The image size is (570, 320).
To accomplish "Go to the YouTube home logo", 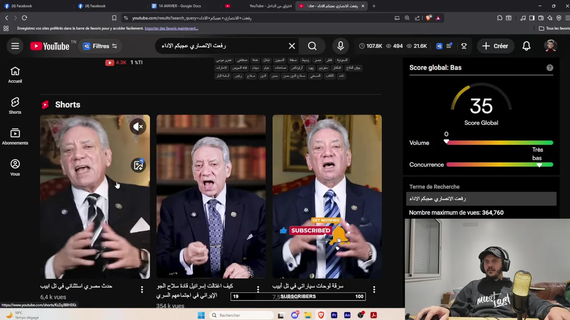I will click(x=50, y=46).
